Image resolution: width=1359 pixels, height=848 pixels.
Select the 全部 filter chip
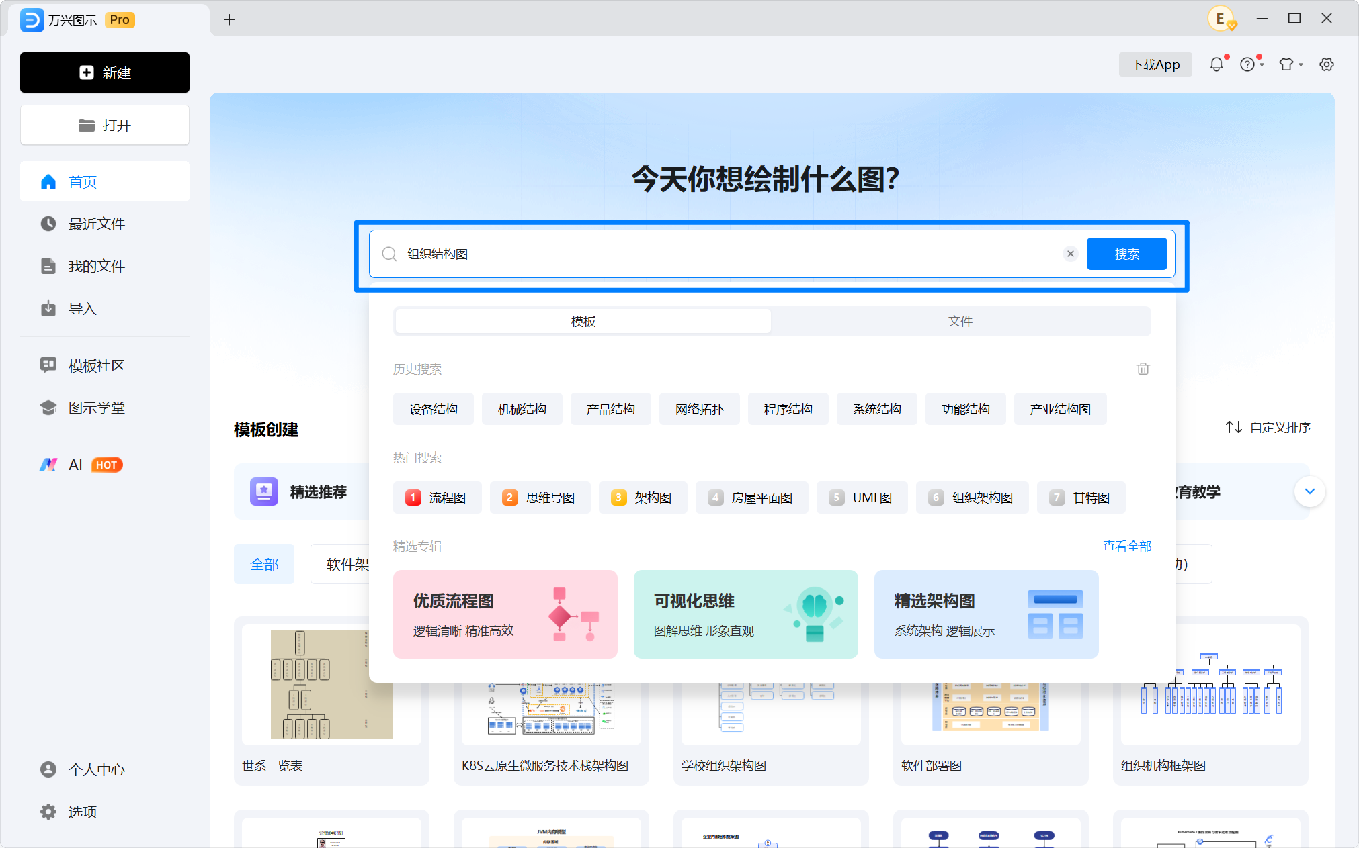[x=264, y=564]
